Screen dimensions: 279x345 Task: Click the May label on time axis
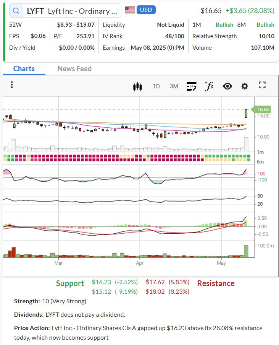point(221,263)
